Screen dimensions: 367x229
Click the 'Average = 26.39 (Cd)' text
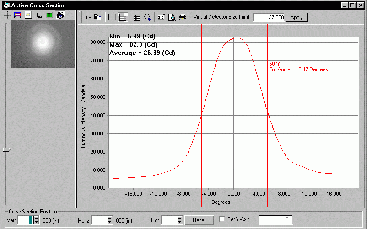[x=142, y=53]
